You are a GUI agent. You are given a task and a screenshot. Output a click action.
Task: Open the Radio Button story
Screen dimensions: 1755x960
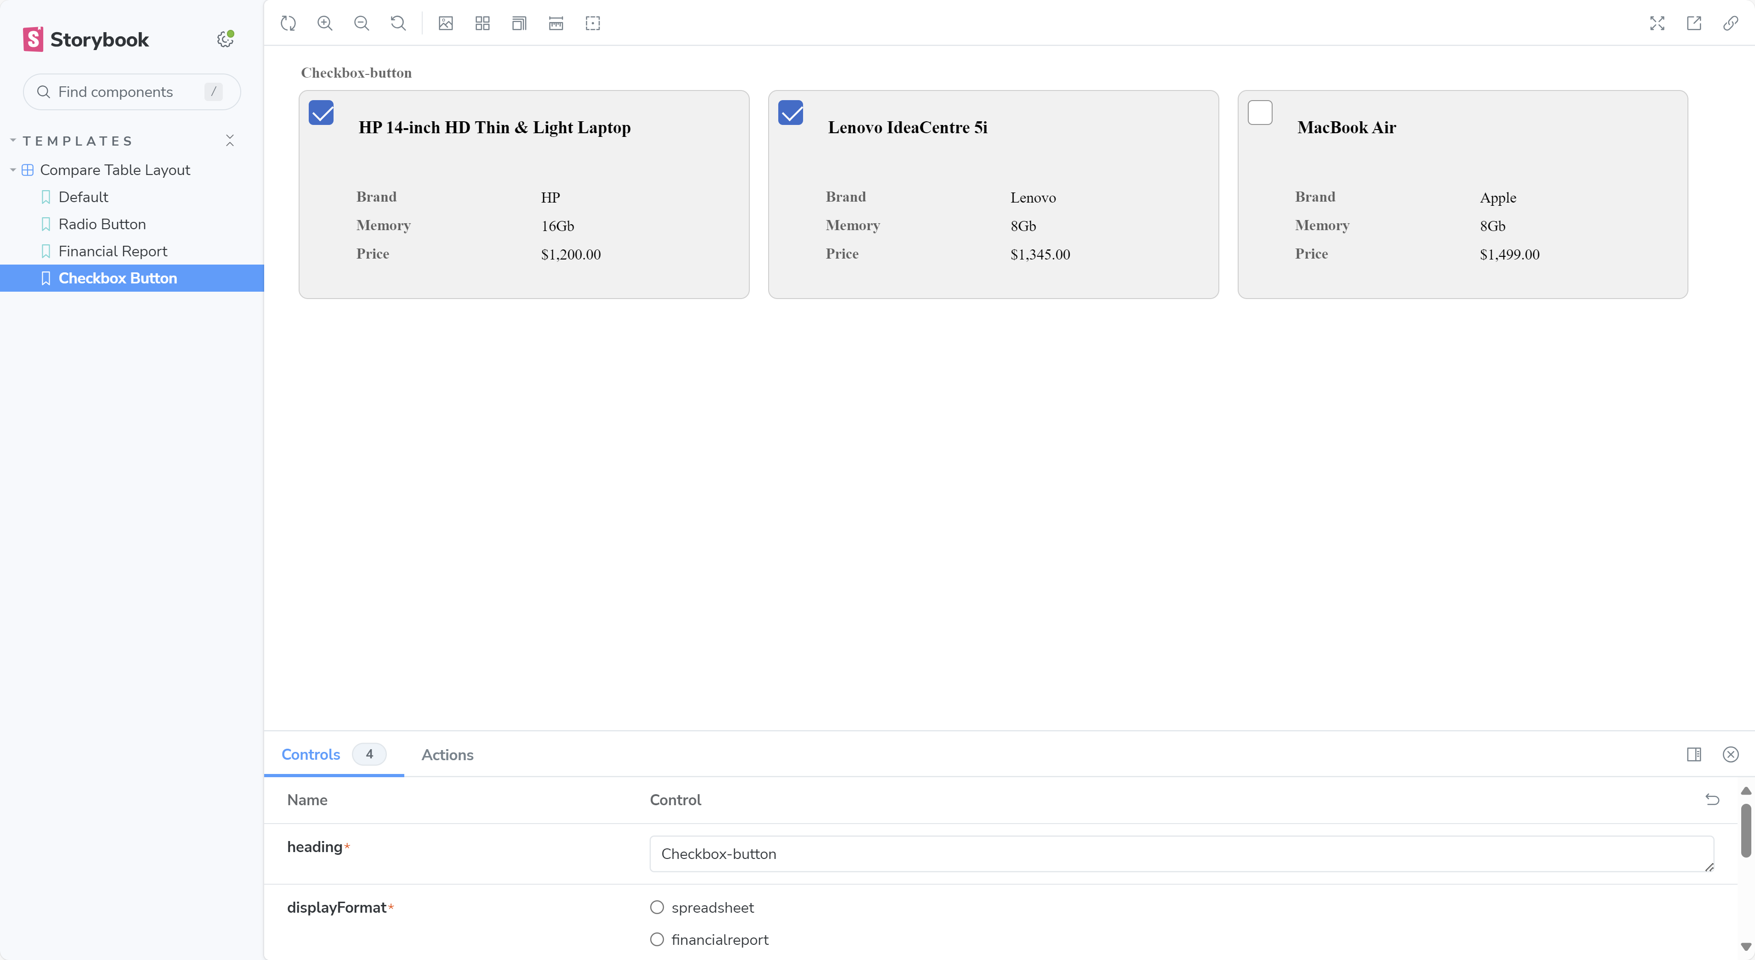point(102,224)
